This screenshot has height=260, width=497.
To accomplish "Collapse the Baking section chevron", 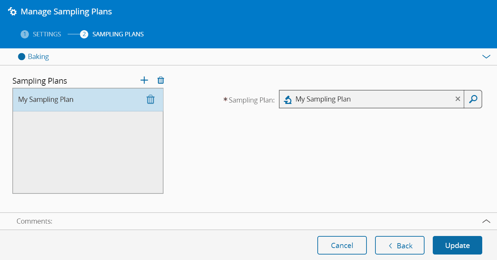I will (486, 57).
